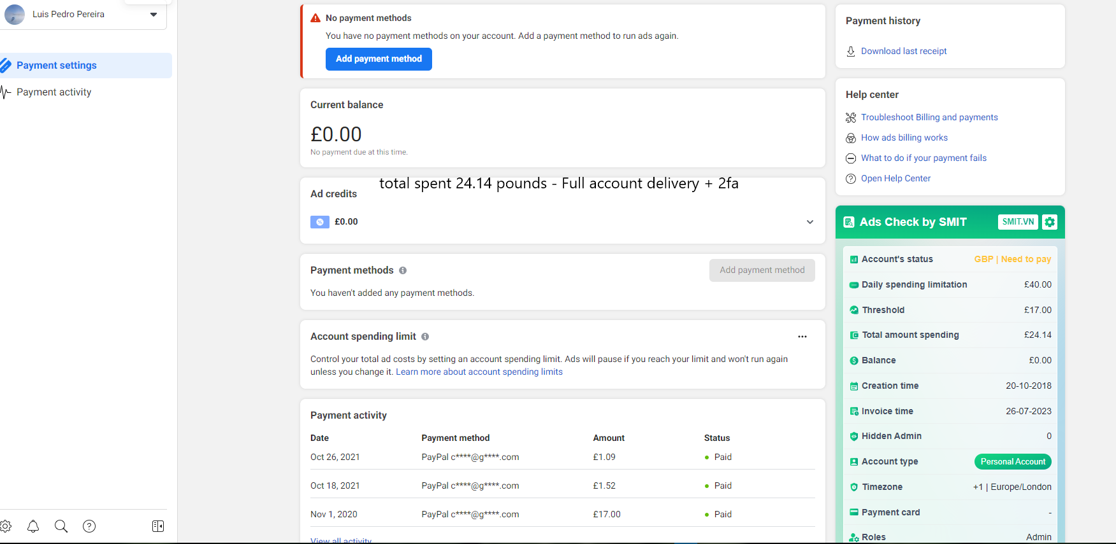The image size is (1116, 544).
Task: Open Payment activity in sidebar
Action: (x=54, y=92)
